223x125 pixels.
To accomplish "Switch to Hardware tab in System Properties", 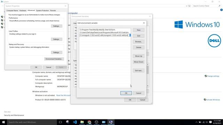I will point(23,10).
